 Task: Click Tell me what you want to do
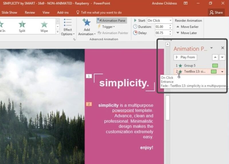pyautogui.click(x=99, y=13)
